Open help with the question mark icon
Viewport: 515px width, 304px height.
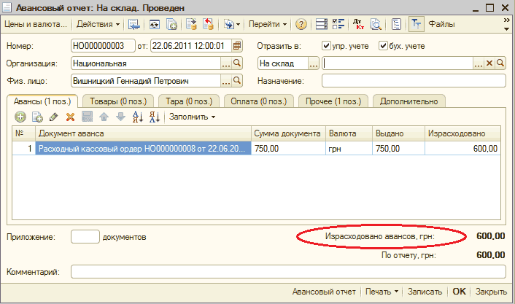click(301, 24)
